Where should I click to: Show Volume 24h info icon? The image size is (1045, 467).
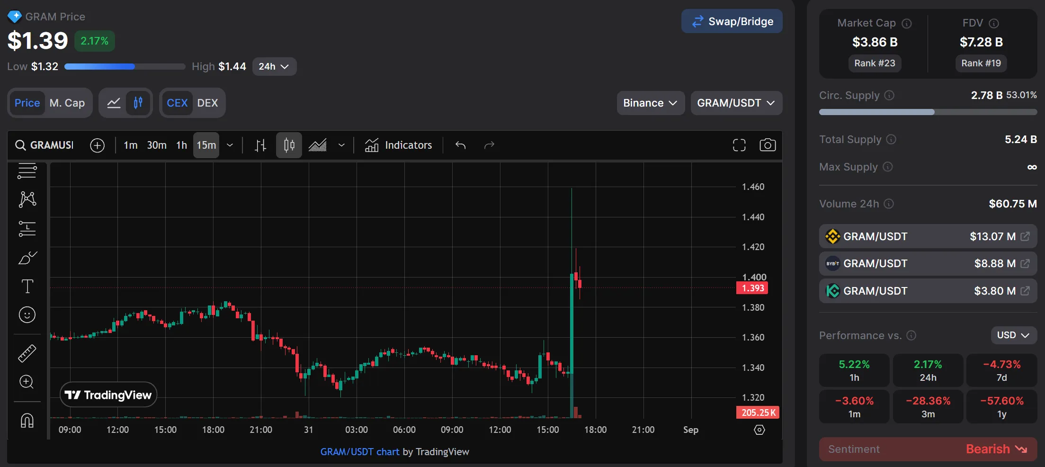point(889,204)
